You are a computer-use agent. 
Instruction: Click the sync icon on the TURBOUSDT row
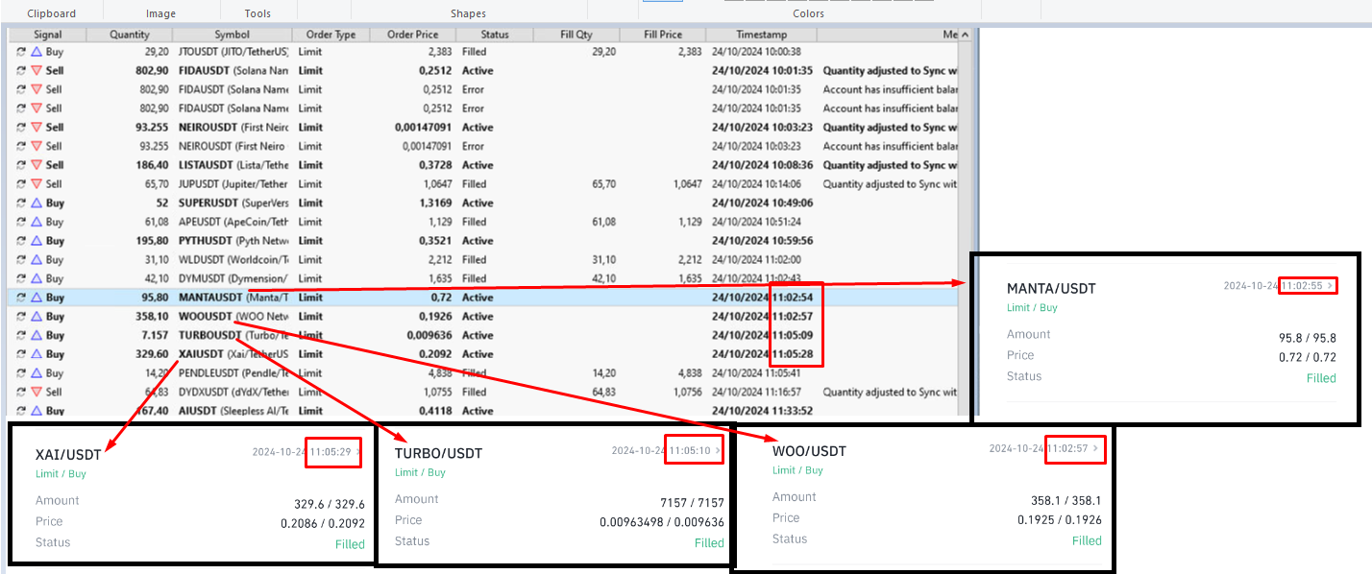click(21, 336)
